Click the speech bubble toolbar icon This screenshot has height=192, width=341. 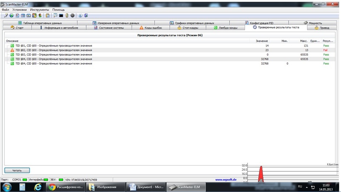(x=55, y=16)
